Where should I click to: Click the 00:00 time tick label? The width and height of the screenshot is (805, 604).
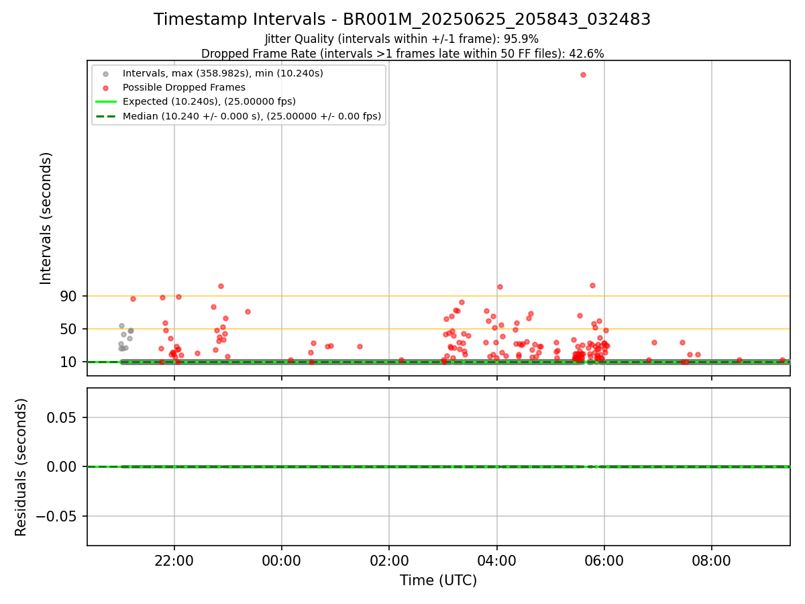point(282,560)
